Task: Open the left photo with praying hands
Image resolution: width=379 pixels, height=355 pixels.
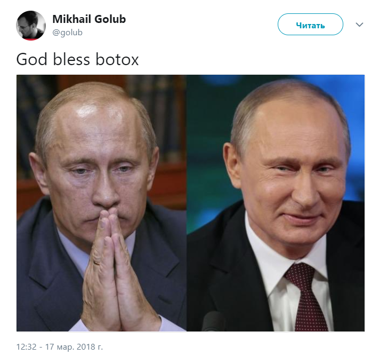Action: click(101, 203)
